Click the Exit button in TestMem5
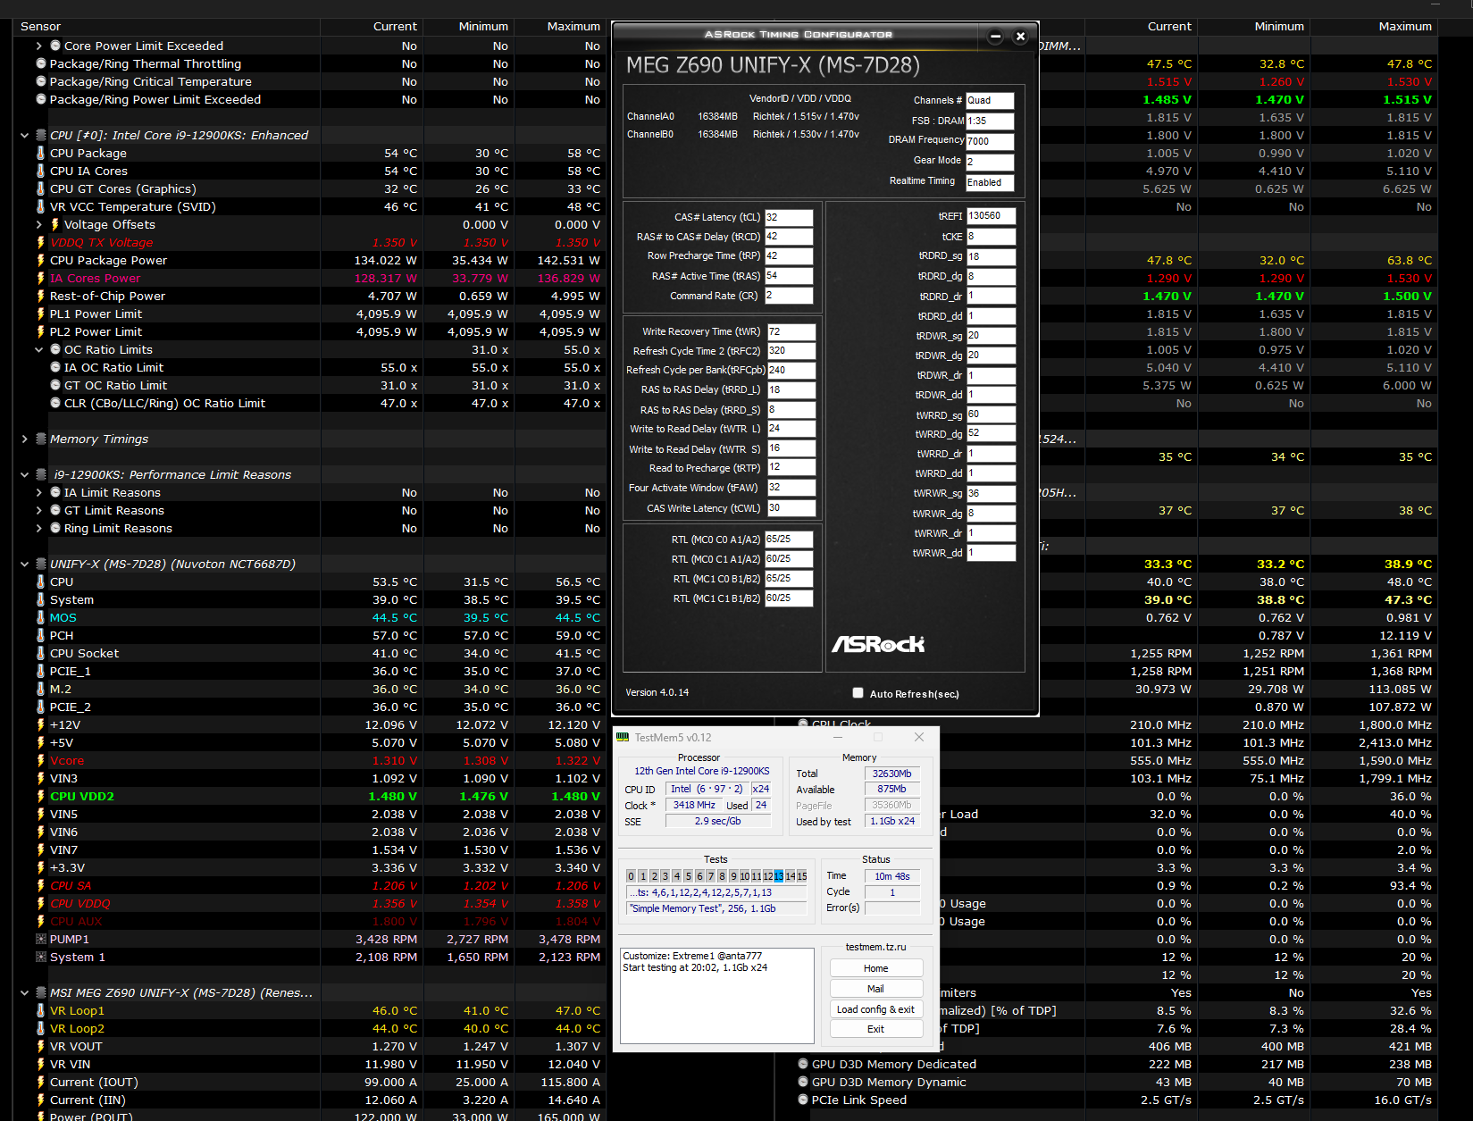This screenshot has height=1121, width=1473. [876, 1029]
